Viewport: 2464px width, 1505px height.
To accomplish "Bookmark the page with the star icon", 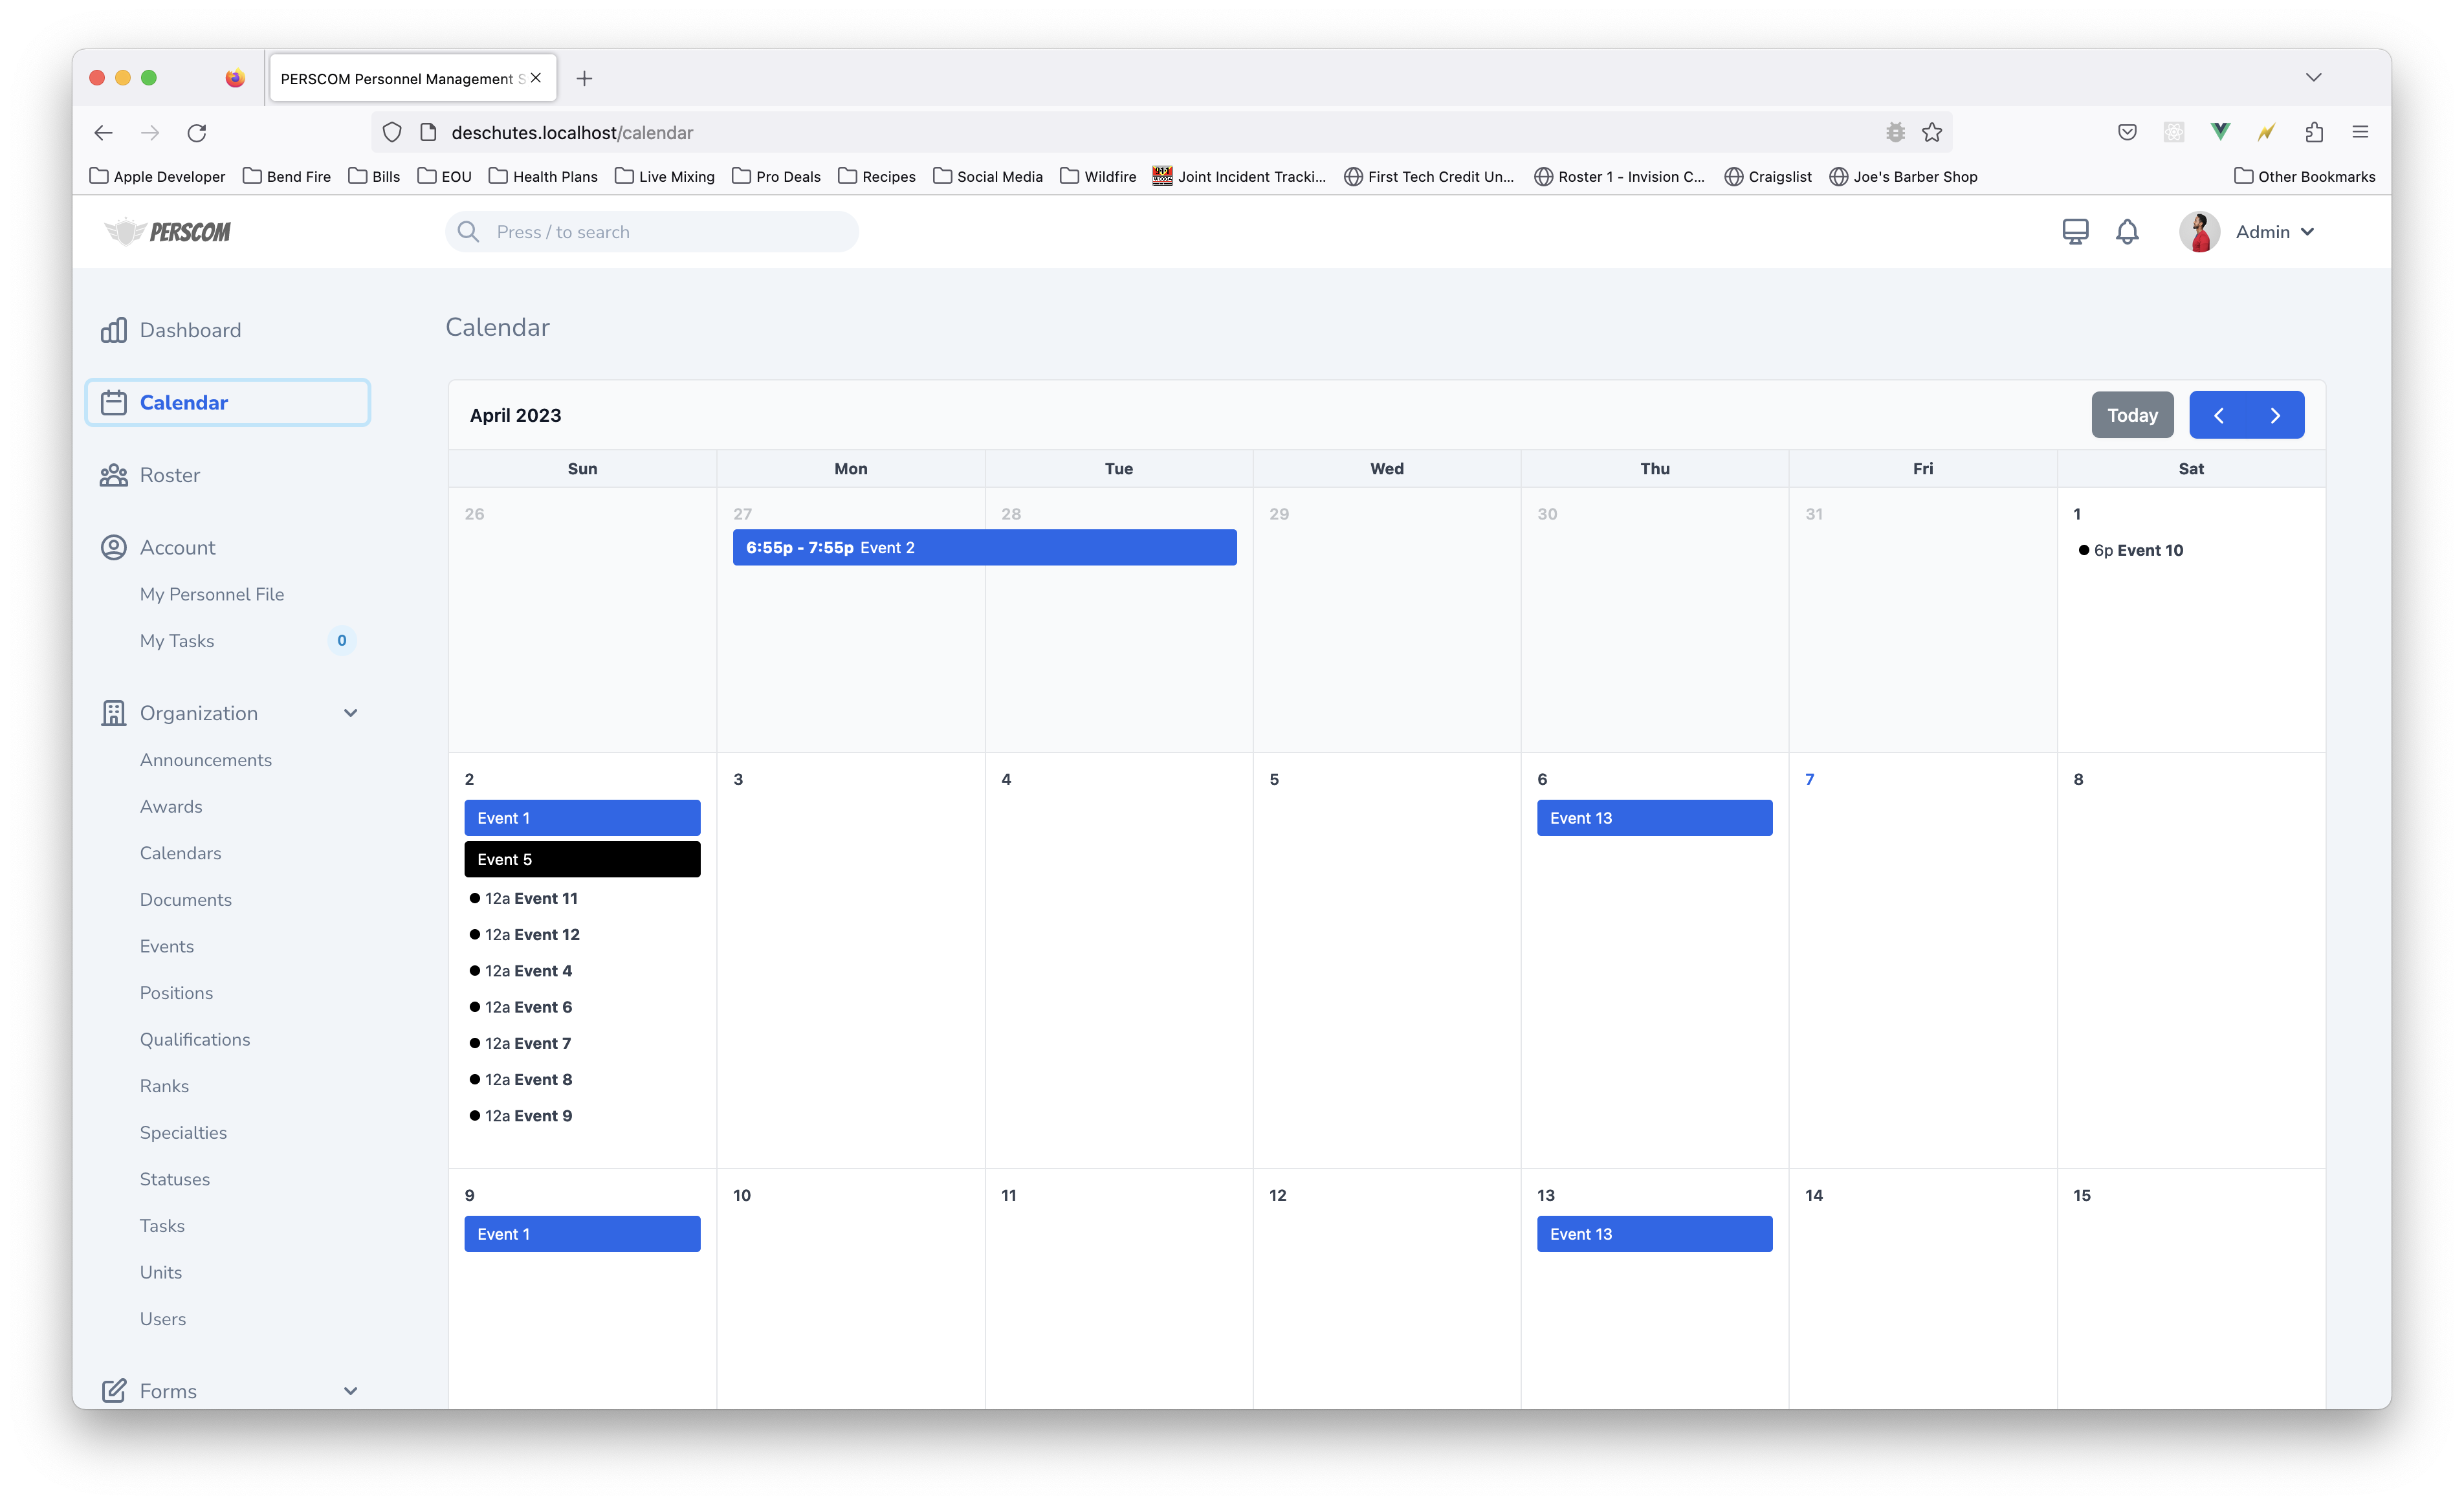I will tap(1931, 132).
